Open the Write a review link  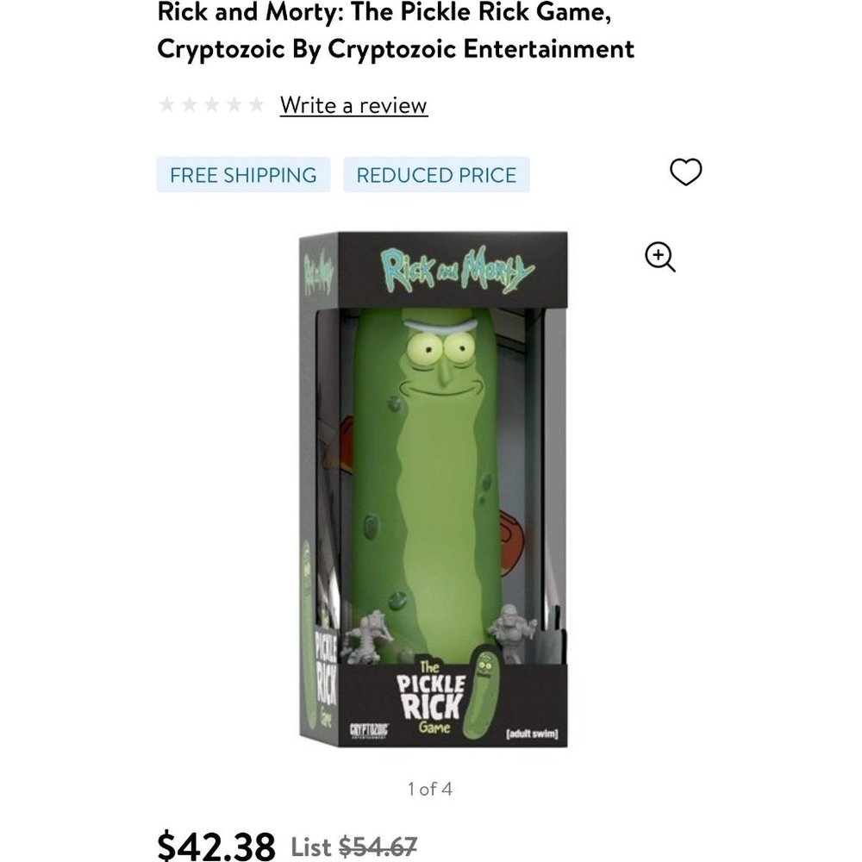click(353, 105)
